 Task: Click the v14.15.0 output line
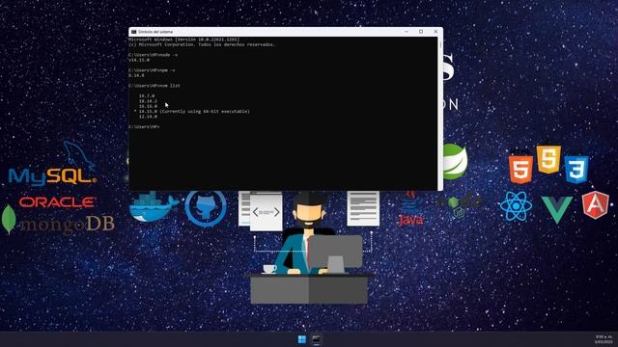(139, 60)
